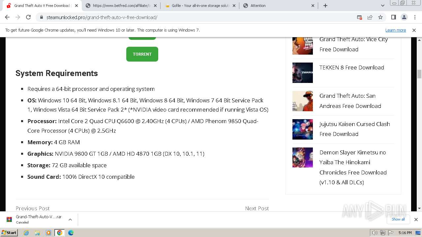Screen dimensions: 422x237
Task: Close the Grand Theft Auto V tab
Action: tap(76, 6)
